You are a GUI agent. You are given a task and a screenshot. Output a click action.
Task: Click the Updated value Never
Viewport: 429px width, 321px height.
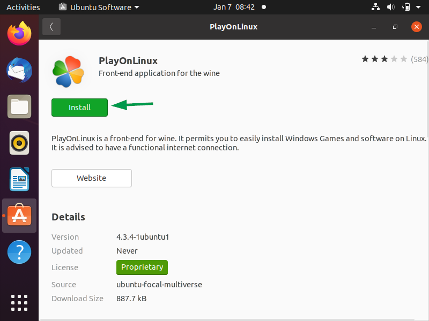(x=127, y=251)
